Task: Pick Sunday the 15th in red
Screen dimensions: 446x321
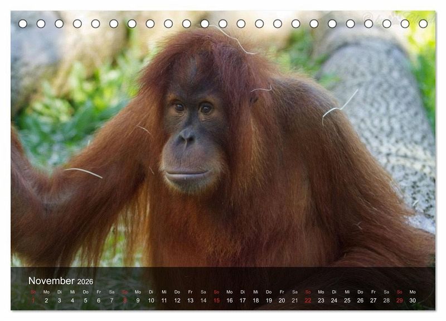Action: [216, 300]
